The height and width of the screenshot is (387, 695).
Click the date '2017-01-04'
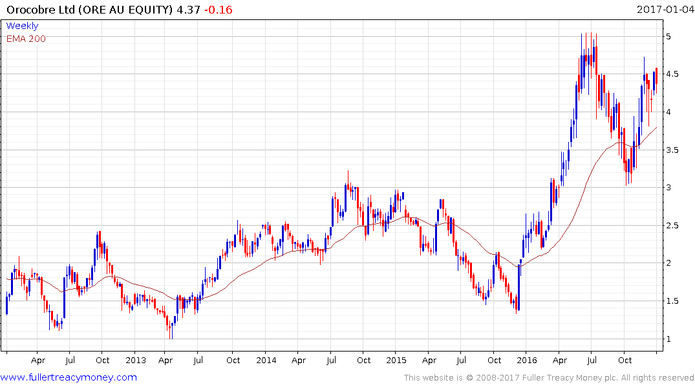point(665,9)
